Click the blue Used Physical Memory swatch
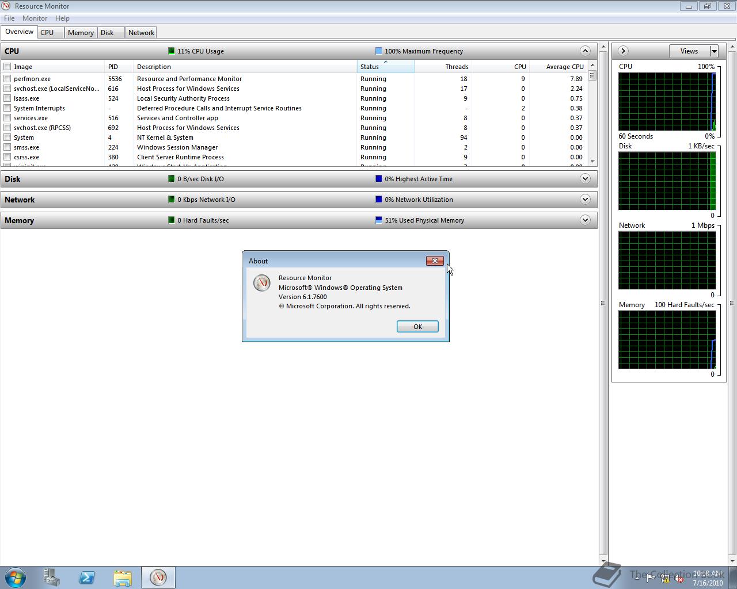The image size is (737, 589). point(378,220)
